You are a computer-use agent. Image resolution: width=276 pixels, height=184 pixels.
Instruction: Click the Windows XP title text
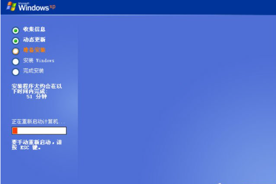pyautogui.click(x=37, y=7)
